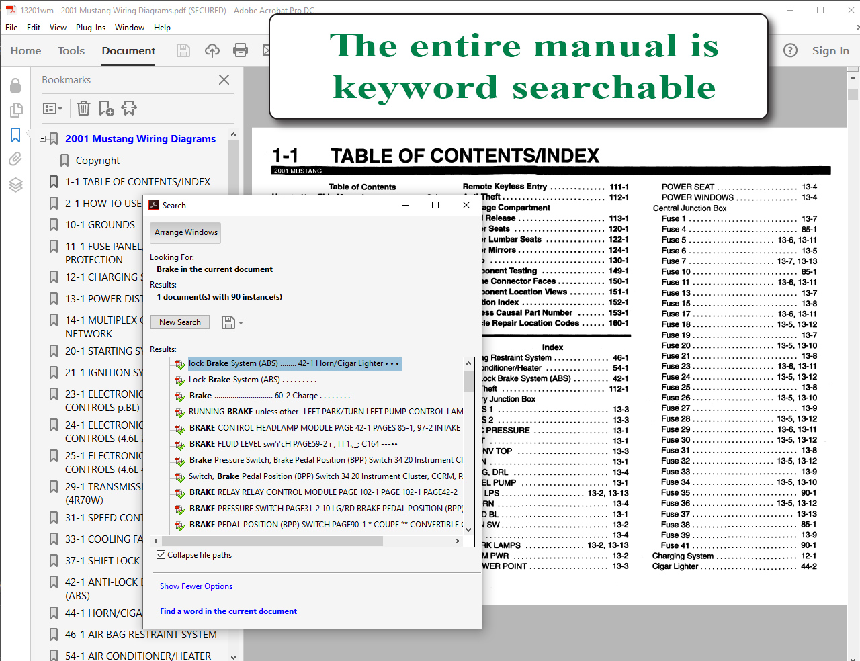Click 'Charging System 12-1' index entry
Viewport: 860px width, 661px height.
click(x=734, y=556)
